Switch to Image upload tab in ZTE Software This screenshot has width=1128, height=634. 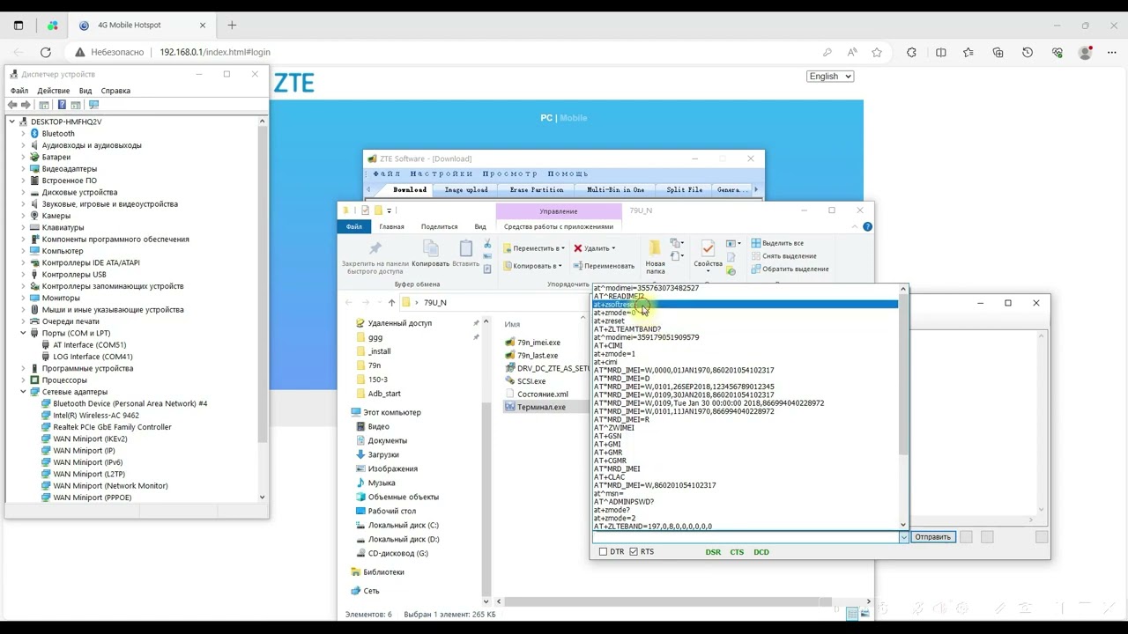466,190
